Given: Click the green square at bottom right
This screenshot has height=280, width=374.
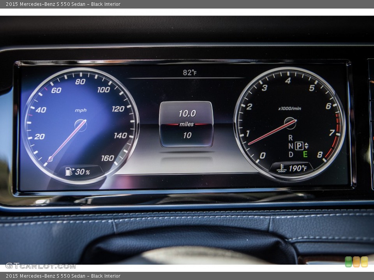Looking at the screenshot, I should (348, 262).
